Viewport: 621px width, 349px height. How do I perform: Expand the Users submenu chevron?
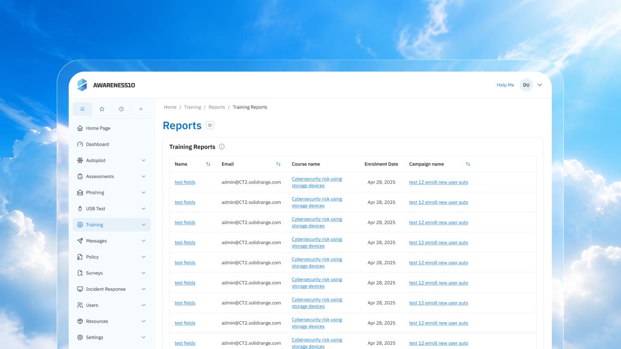[143, 305]
